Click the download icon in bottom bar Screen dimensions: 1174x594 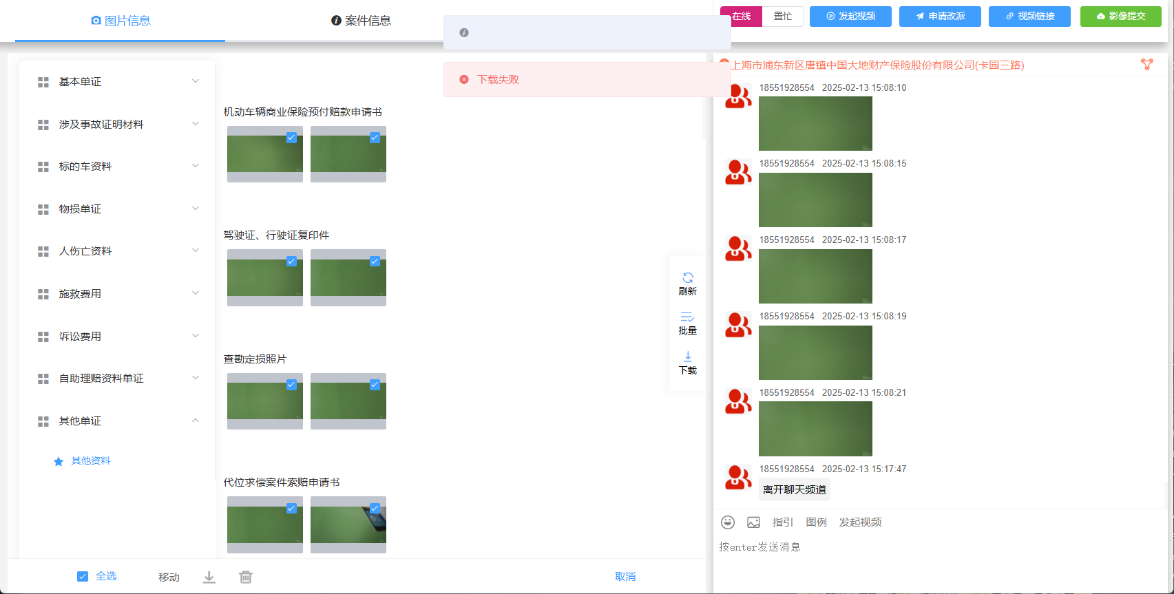pyautogui.click(x=209, y=577)
